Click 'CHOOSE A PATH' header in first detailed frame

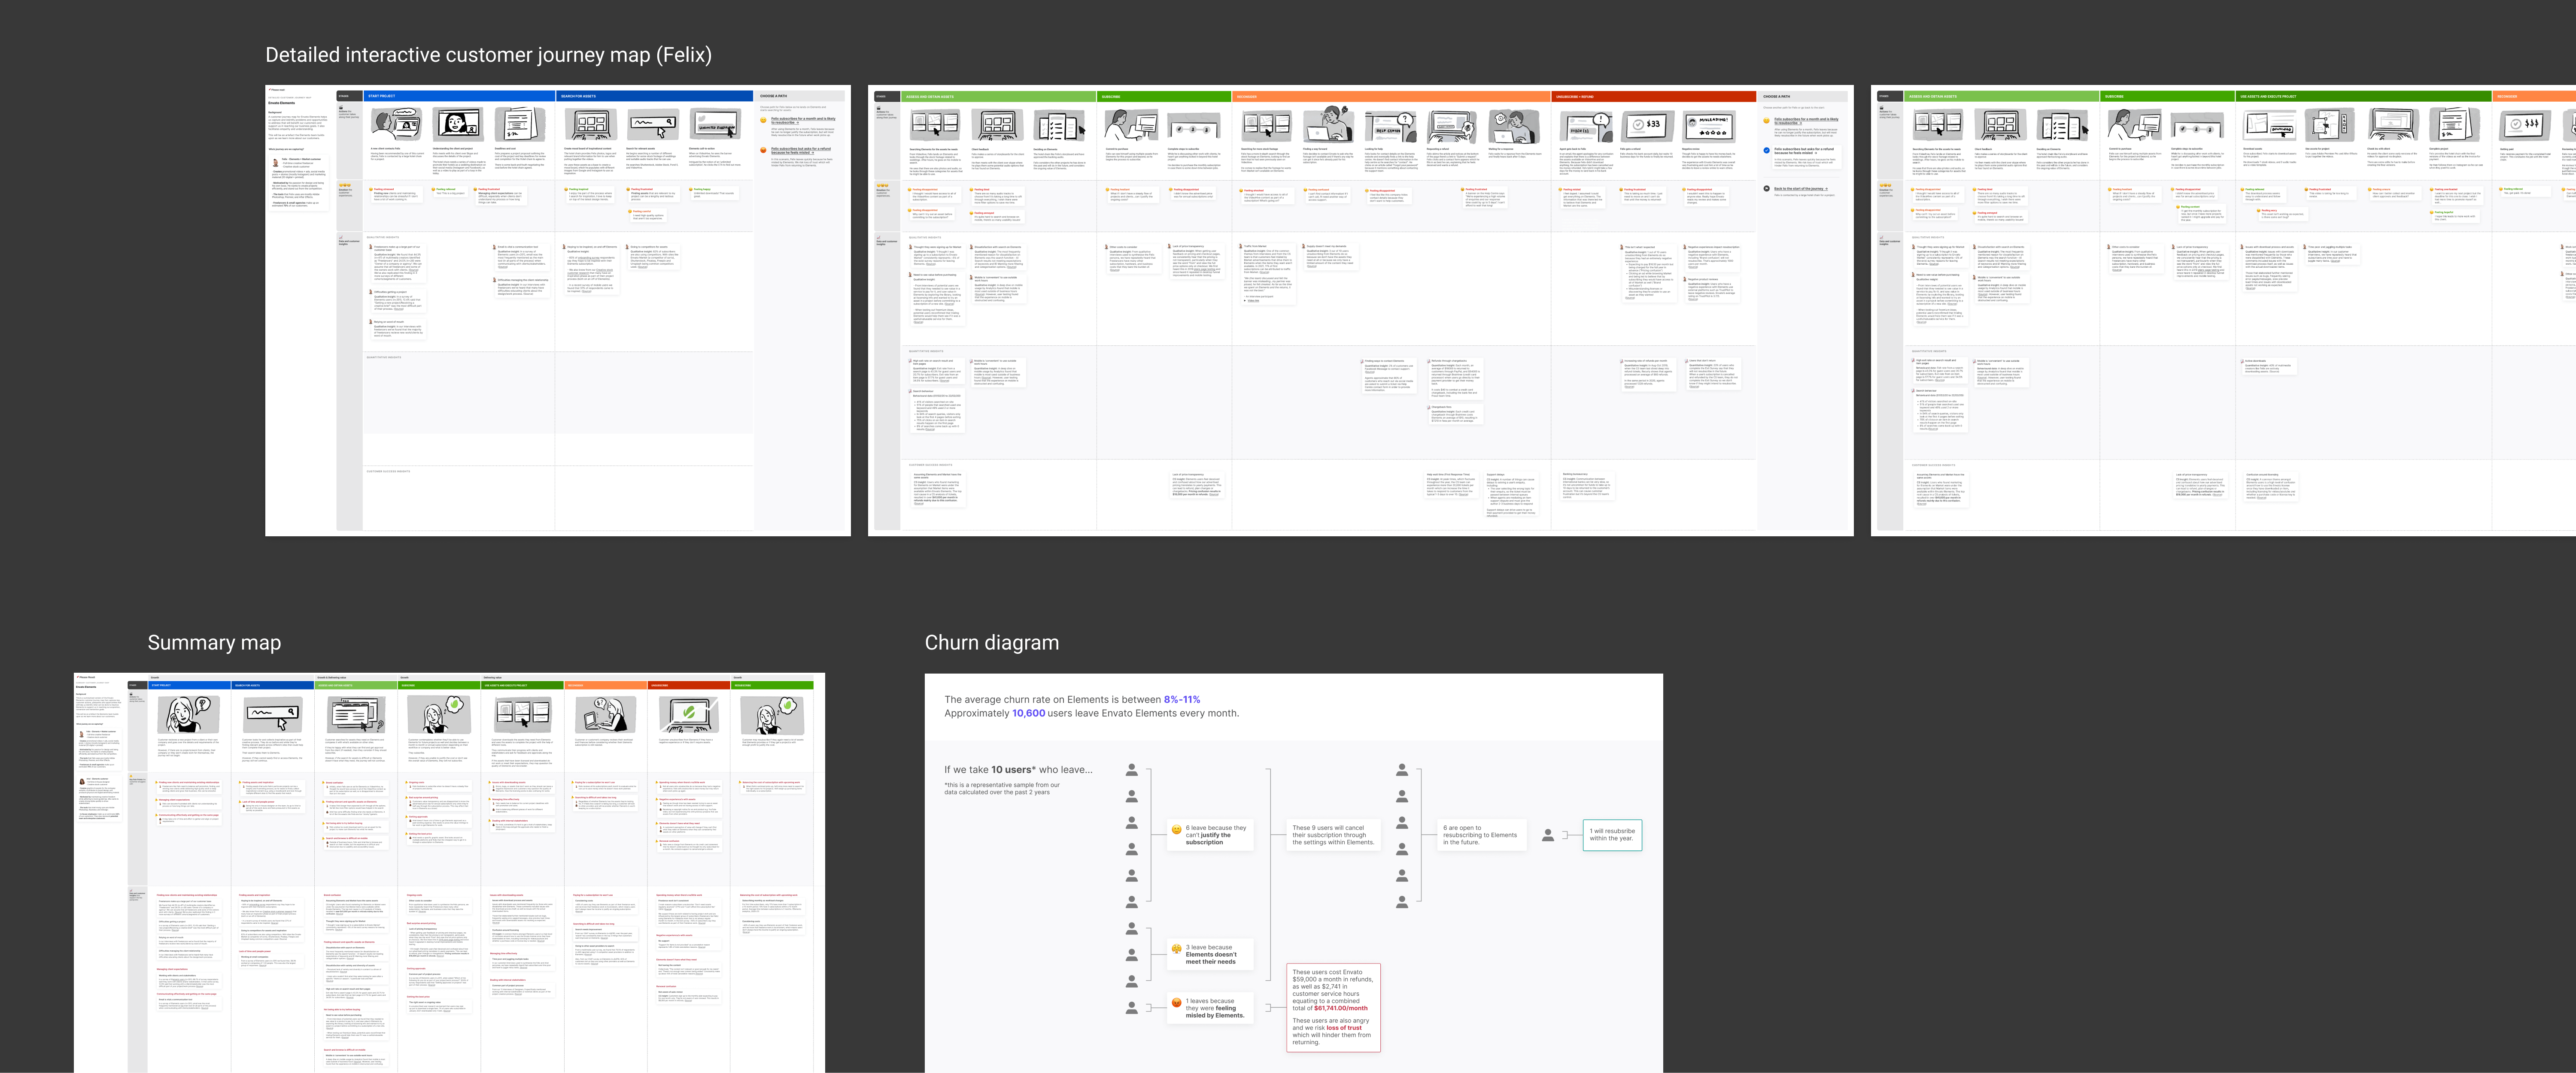tap(799, 96)
